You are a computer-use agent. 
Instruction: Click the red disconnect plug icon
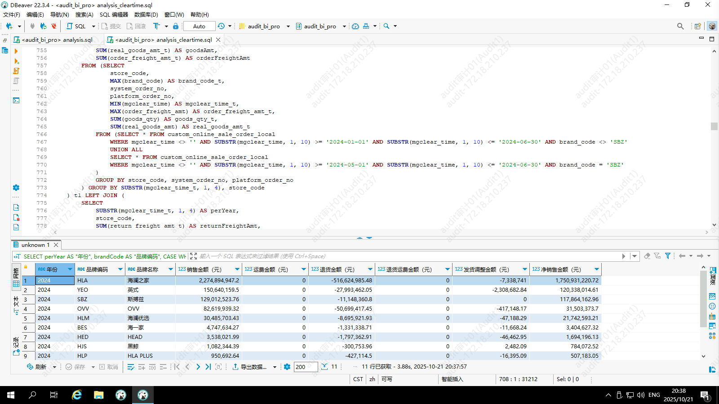click(x=54, y=26)
